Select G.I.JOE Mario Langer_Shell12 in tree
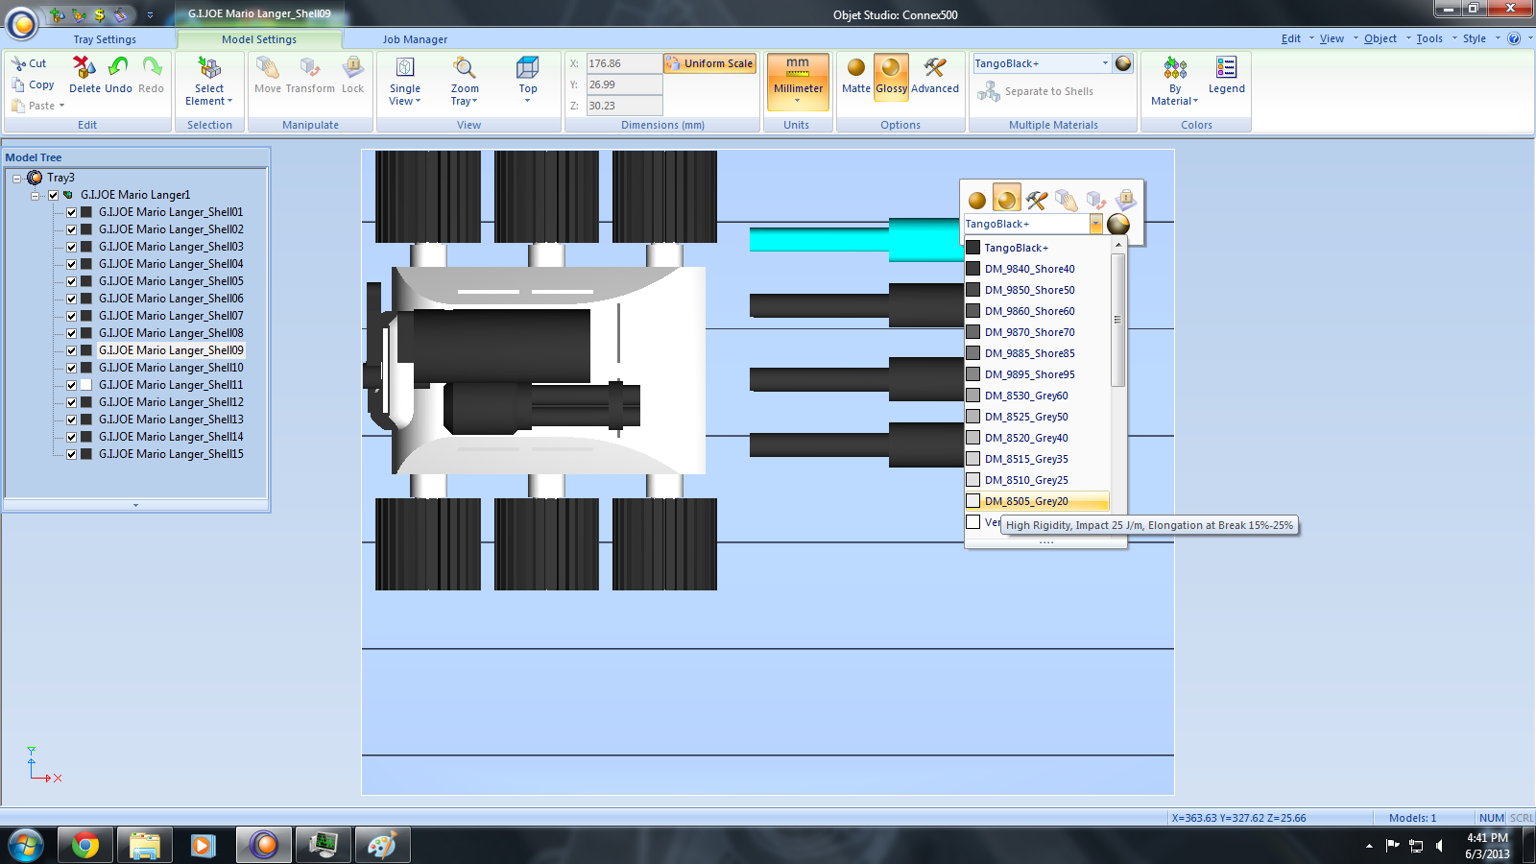The width and height of the screenshot is (1536, 864). point(171,402)
